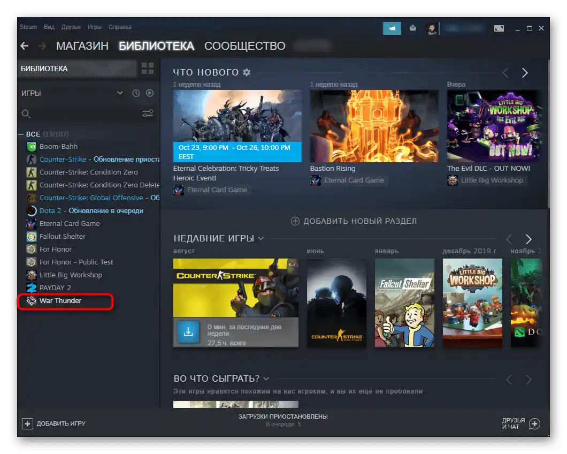Toggle library grid collections view icon

coord(148,69)
